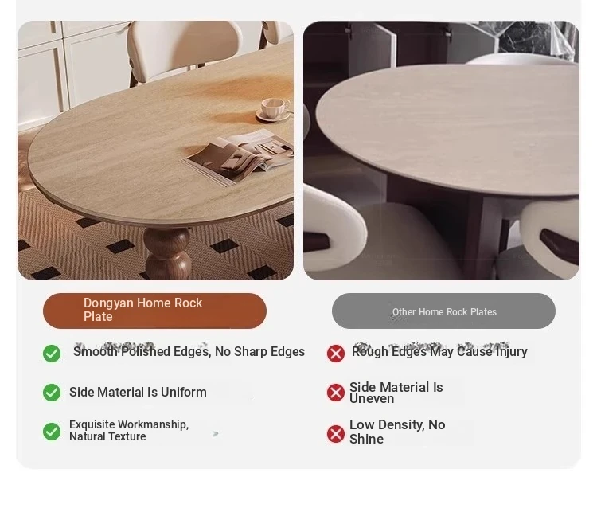Click red X beside Low Density, No Shine

point(336,434)
